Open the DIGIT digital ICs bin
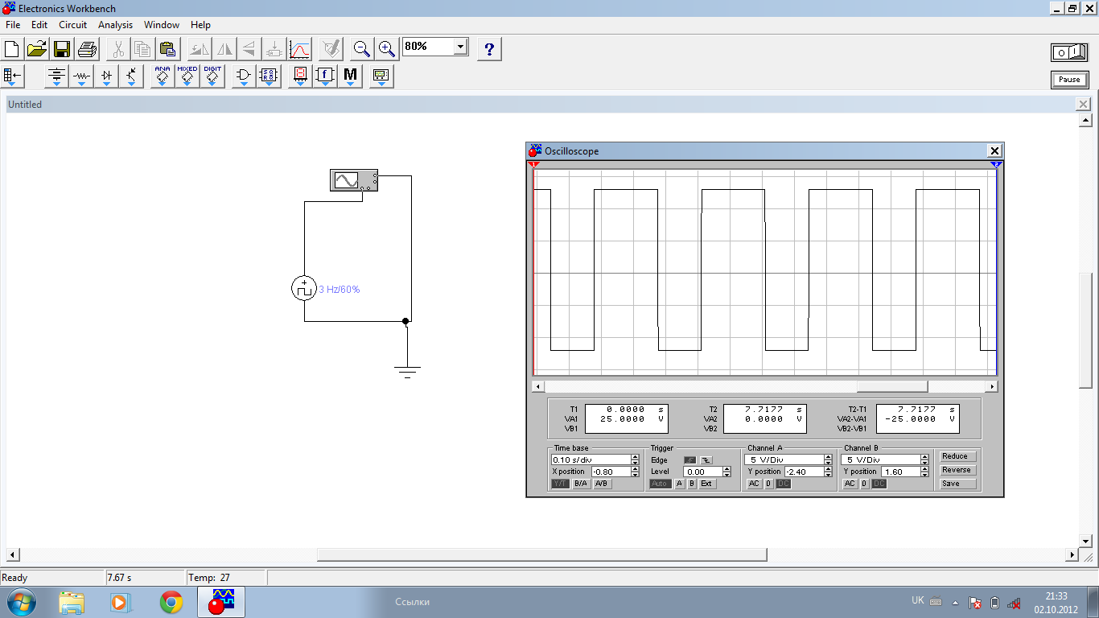The height and width of the screenshot is (618, 1099). pos(212,77)
